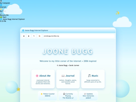Click the music note icon beside Music
The width and height of the screenshot is (136, 102).
point(89,76)
